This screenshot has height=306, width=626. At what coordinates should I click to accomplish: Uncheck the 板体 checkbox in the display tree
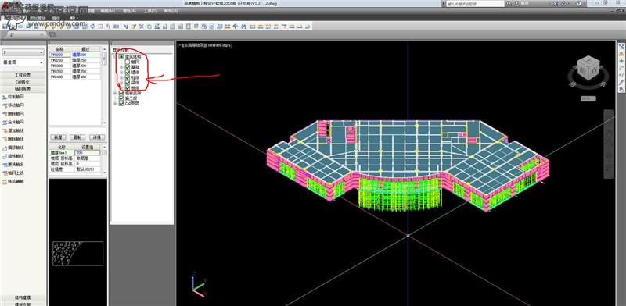128,87
